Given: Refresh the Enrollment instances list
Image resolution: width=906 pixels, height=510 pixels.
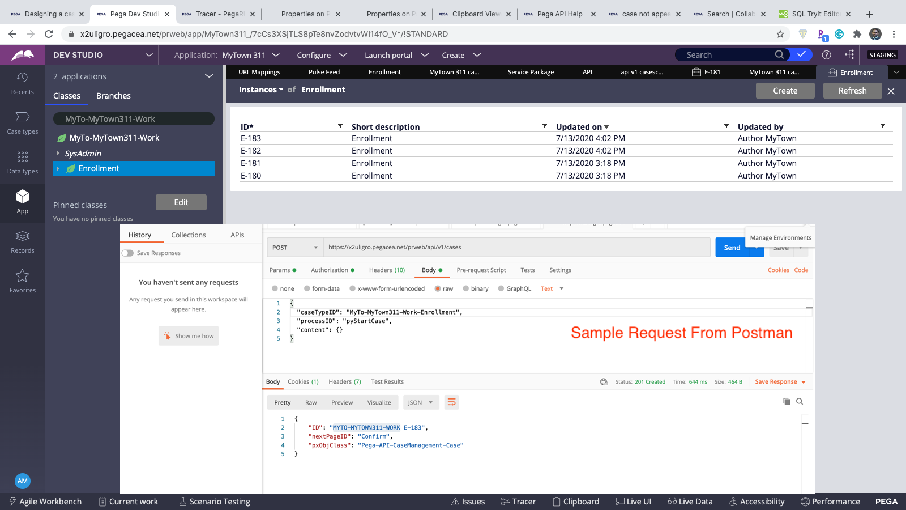Looking at the screenshot, I should (x=852, y=91).
